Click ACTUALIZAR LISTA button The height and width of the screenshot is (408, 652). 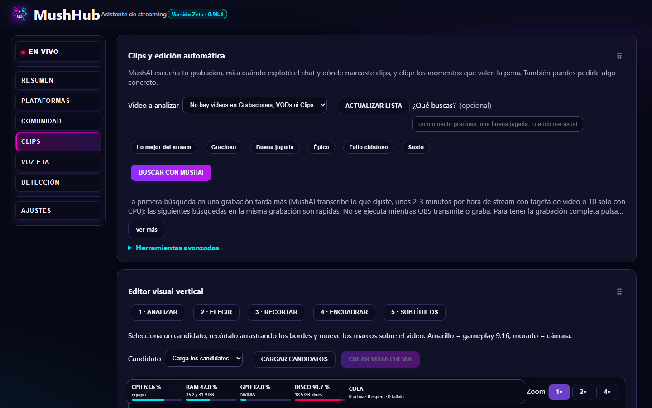[x=374, y=106]
